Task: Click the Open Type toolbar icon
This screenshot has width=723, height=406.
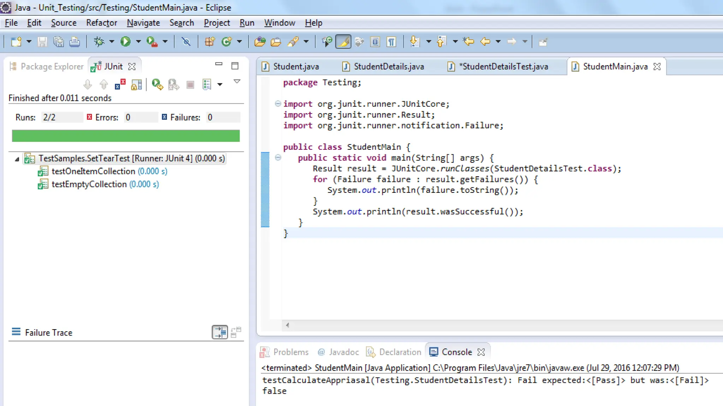Action: 260,42
